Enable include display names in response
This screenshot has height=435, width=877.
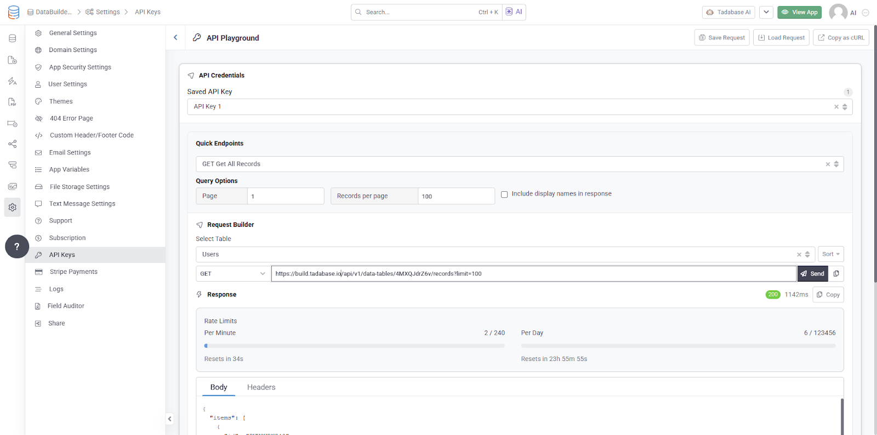pos(504,194)
